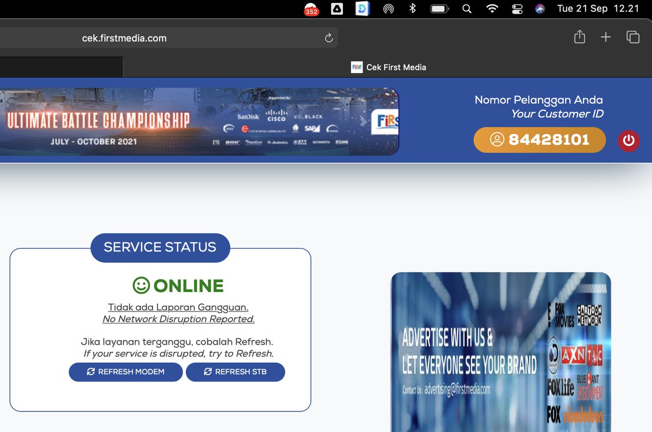Click the advertising@firstmedia.com contact text

coord(457,389)
